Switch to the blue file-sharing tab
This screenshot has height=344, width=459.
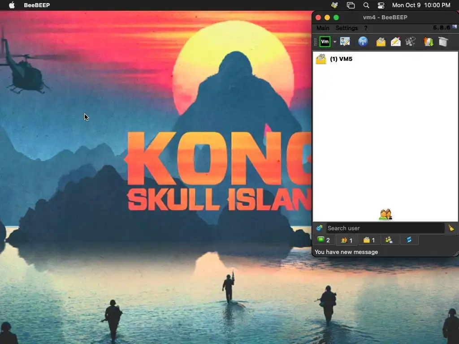click(x=409, y=240)
